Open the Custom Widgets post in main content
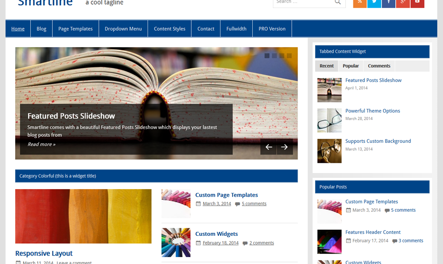The height and width of the screenshot is (264, 443). (216, 234)
